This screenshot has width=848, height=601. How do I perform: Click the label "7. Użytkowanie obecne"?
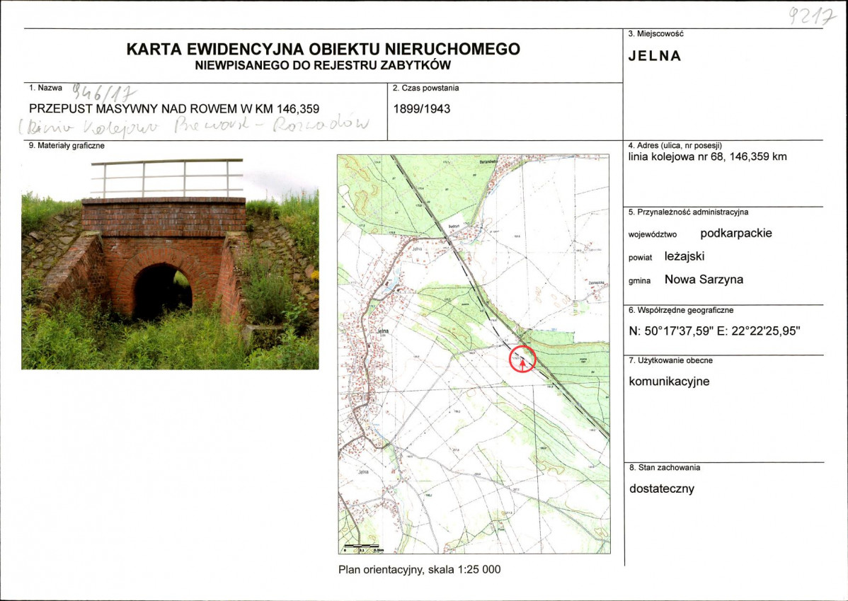coord(670,360)
